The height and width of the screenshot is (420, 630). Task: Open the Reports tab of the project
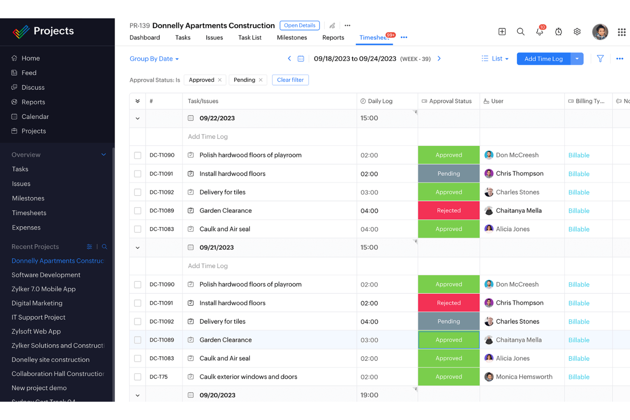point(333,37)
